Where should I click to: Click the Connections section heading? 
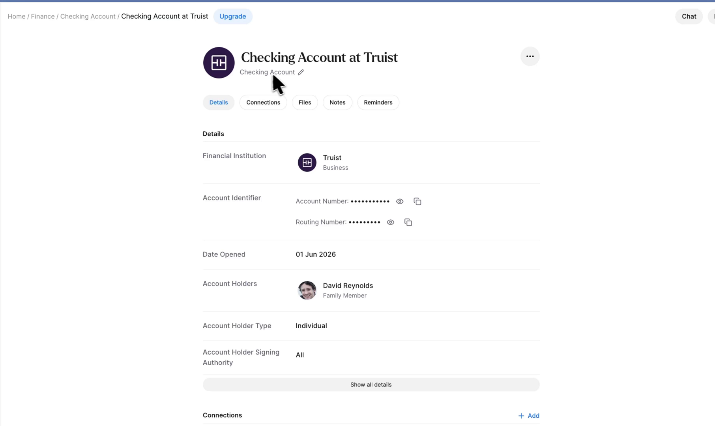pyautogui.click(x=222, y=415)
